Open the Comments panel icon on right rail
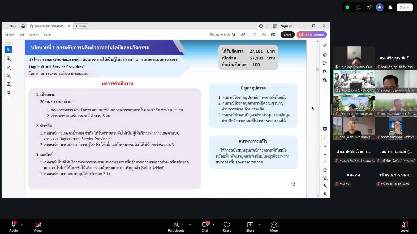 click(325, 55)
